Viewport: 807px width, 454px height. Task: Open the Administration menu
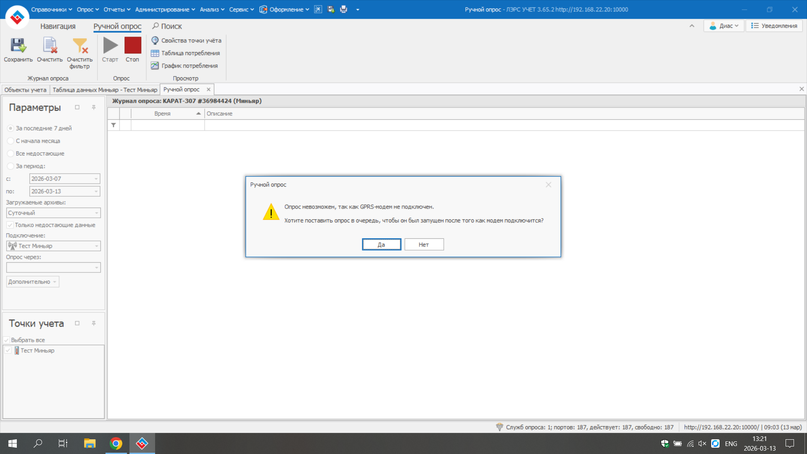click(165, 9)
